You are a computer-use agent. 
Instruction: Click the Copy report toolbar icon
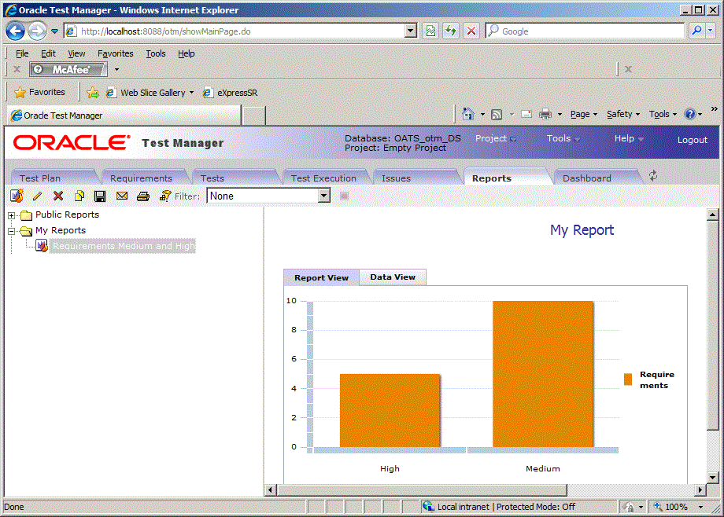coord(79,196)
